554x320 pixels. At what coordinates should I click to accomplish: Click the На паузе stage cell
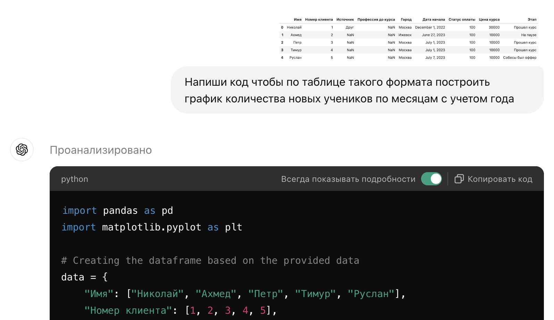(529, 35)
